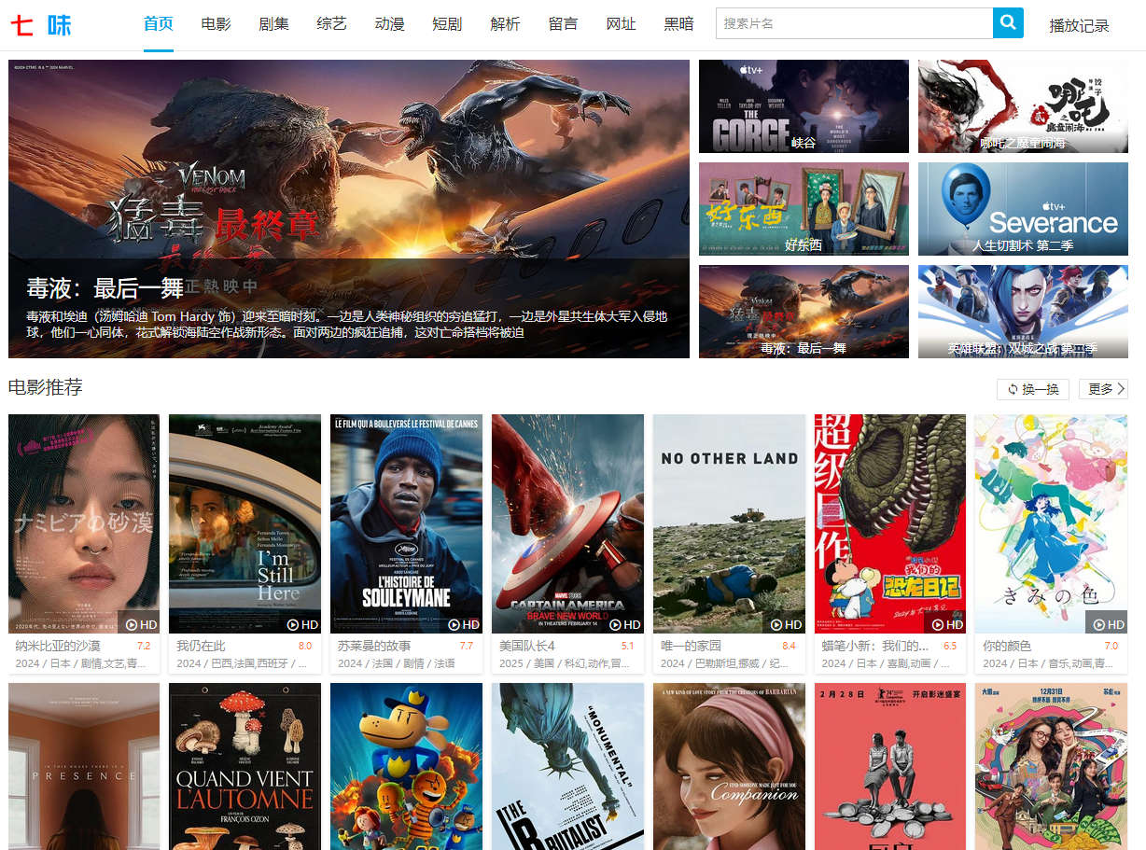1146x850 pixels.
Task: Open the Quand Vient L'Automne poster
Action: click(x=245, y=766)
